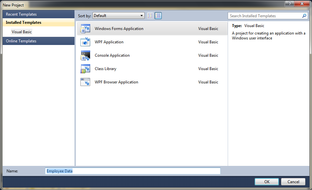Select Visual Basic tree node
Screen dimensions: 312x190
(22, 32)
